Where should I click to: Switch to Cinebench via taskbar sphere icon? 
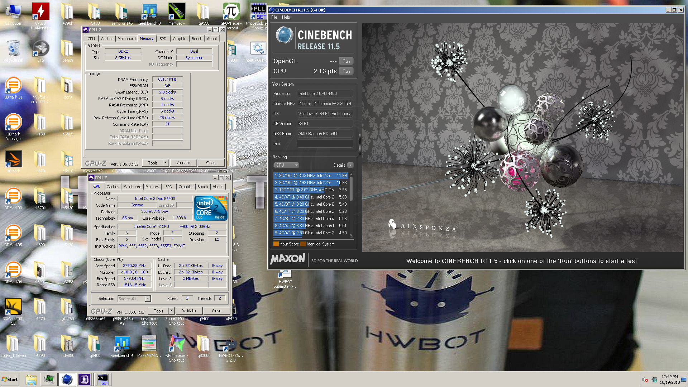[x=67, y=379]
